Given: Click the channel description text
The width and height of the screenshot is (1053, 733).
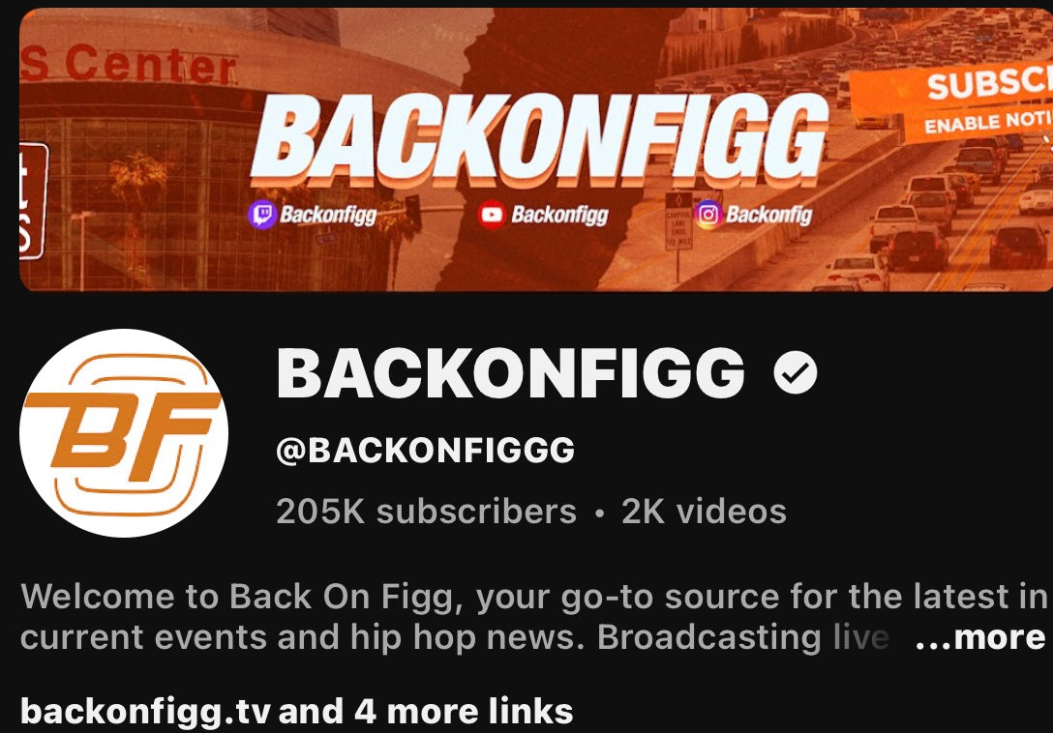Looking at the screenshot, I should click(x=534, y=617).
